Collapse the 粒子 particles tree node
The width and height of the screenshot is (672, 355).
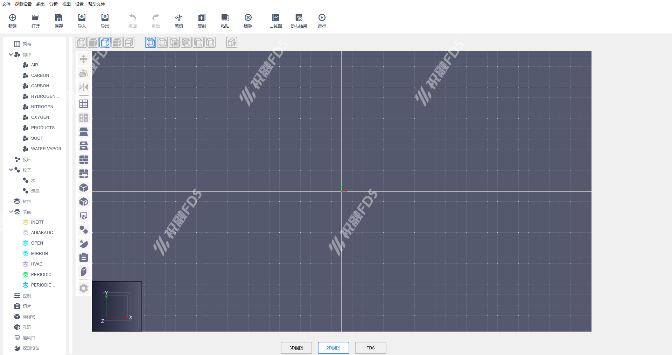(x=11, y=170)
